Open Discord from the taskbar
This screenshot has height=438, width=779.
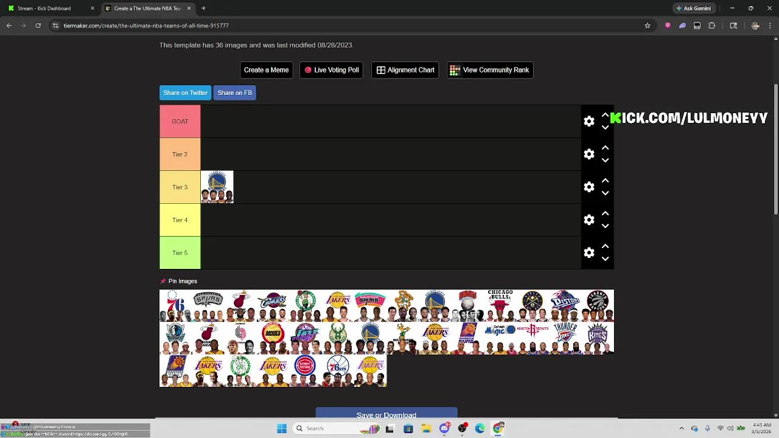(444, 428)
